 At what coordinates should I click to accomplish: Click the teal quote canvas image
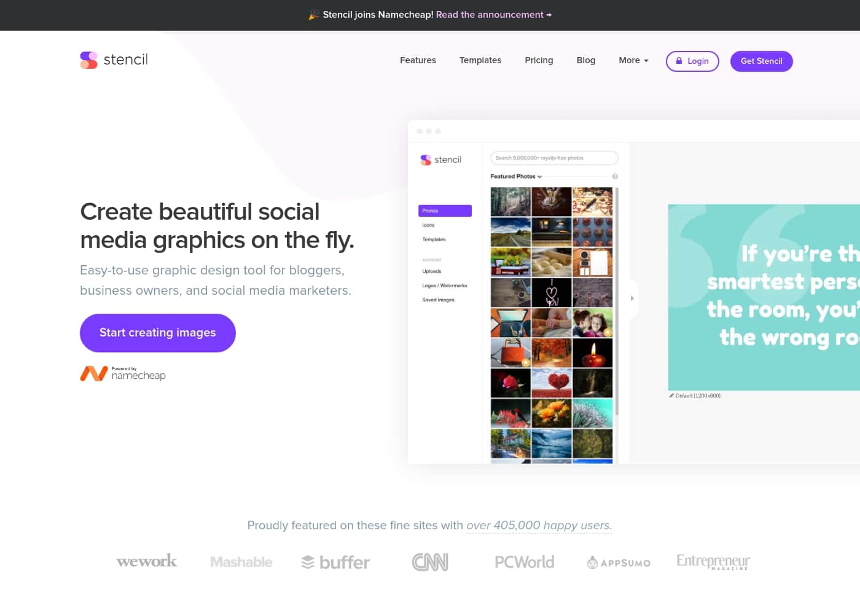click(x=764, y=297)
